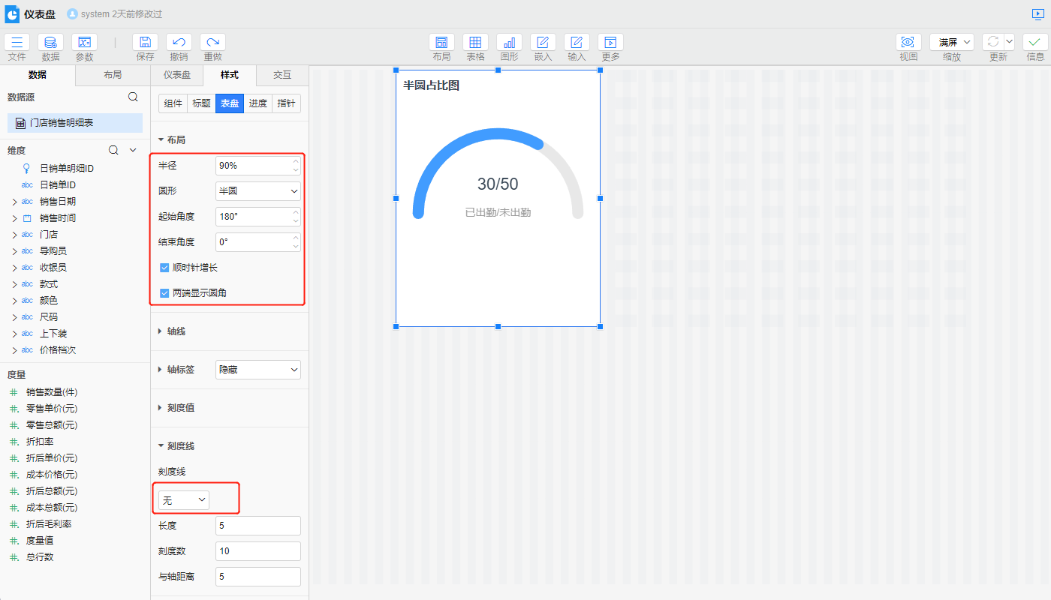This screenshot has height=600, width=1051.
Task: Search data sources with magnifier icon
Action: tap(133, 97)
